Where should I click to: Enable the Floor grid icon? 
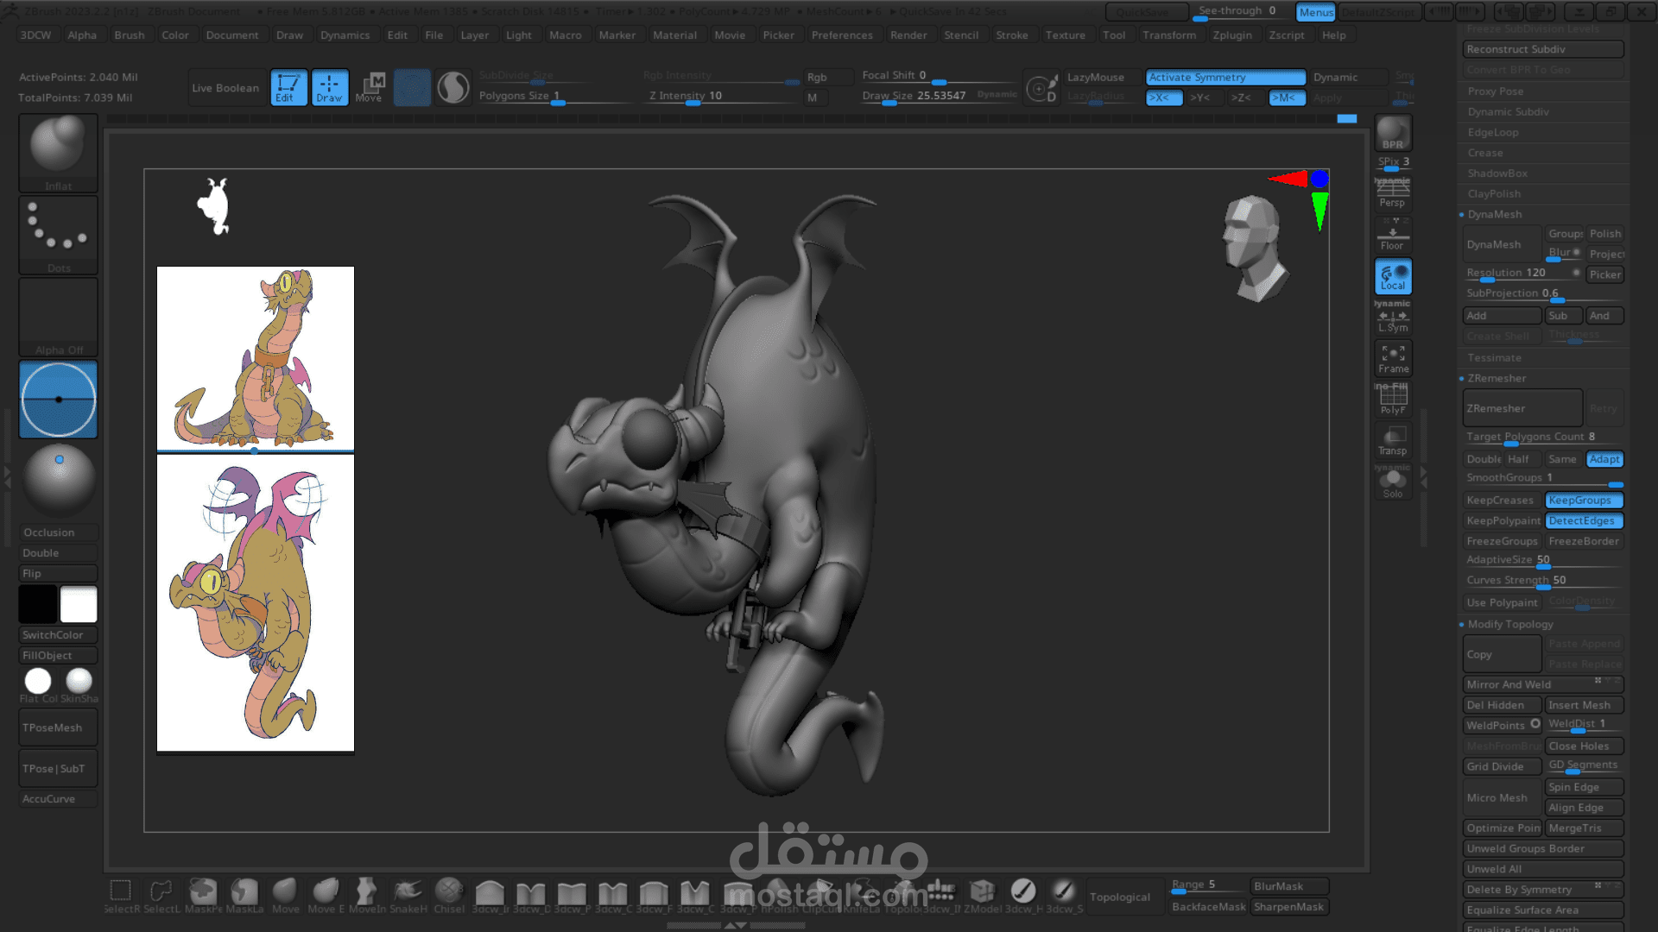click(x=1392, y=235)
